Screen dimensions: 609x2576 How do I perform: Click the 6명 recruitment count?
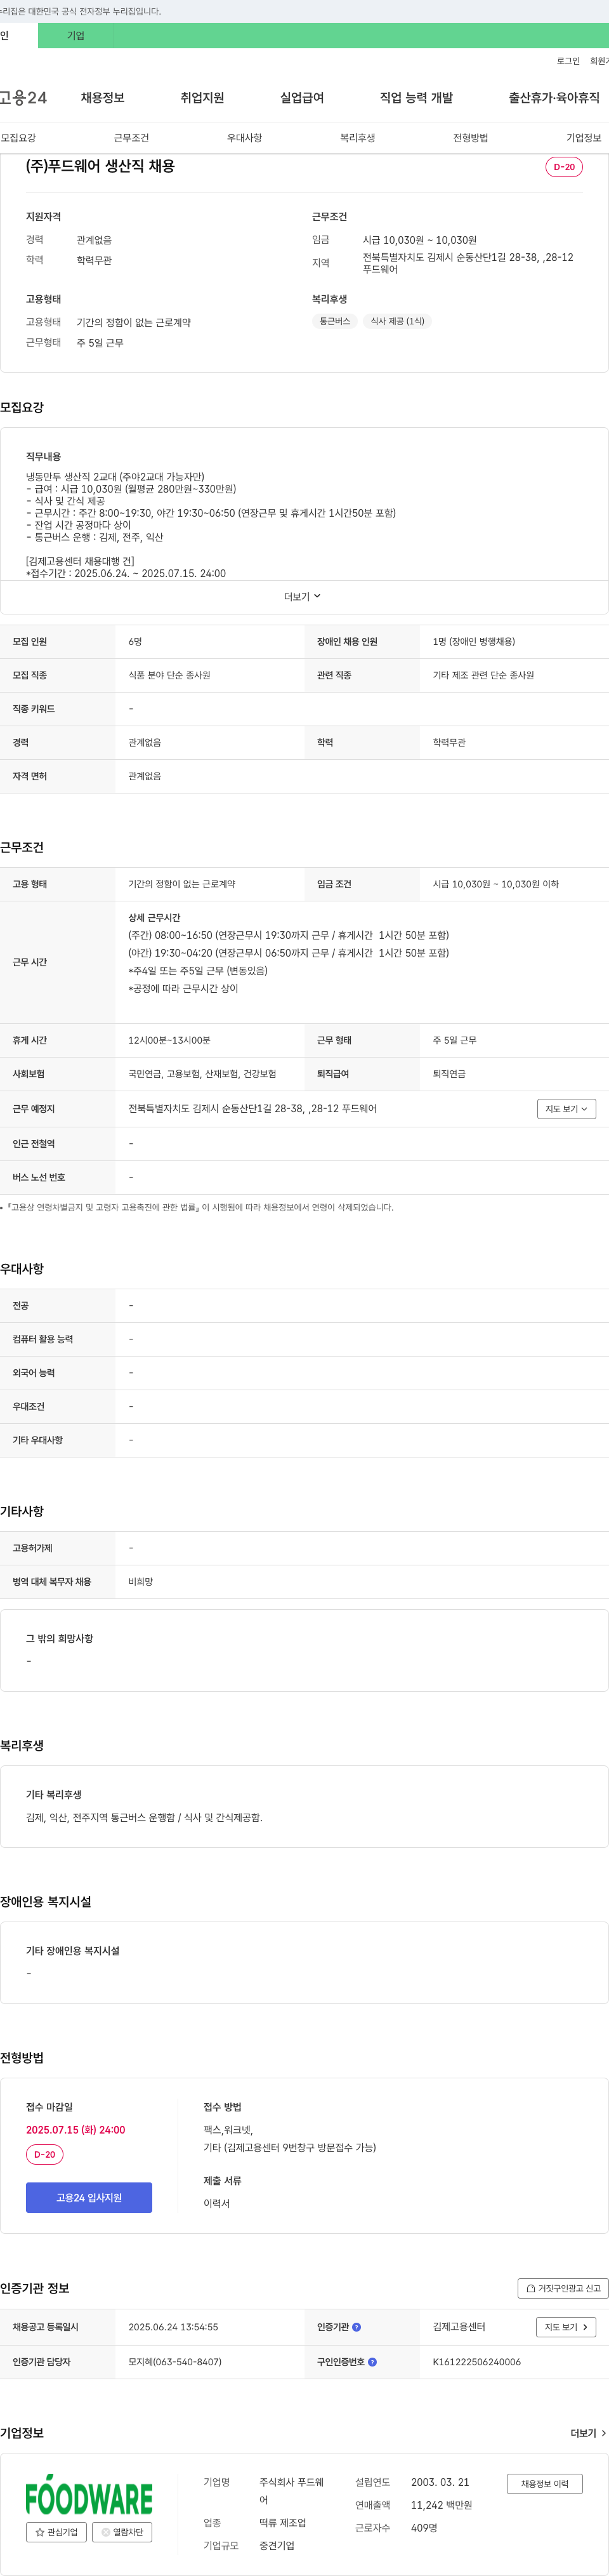tap(135, 642)
